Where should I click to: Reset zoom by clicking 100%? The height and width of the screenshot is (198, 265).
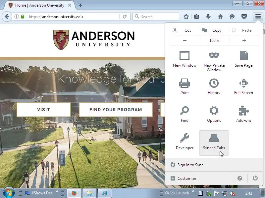click(214, 41)
